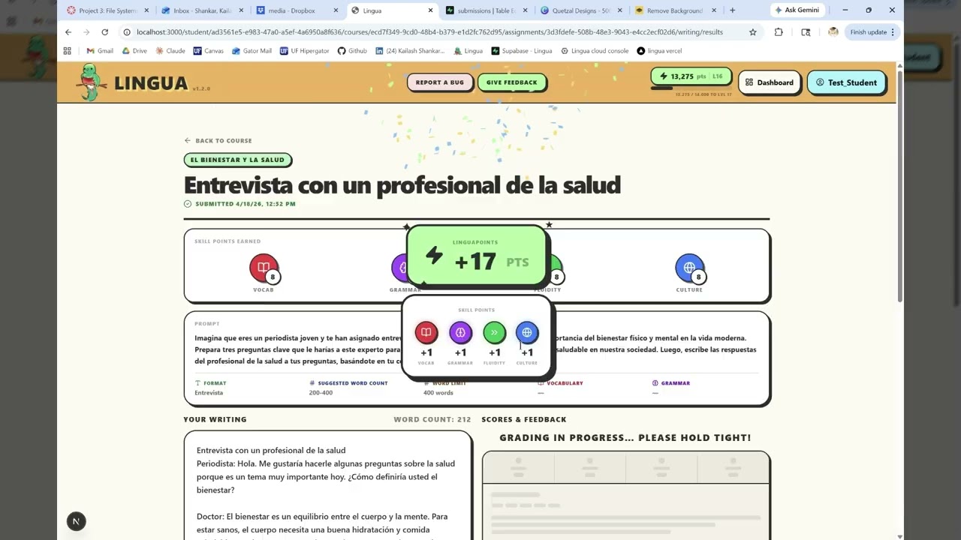
Task: Open the Lingua cloud console bookmark
Action: click(x=594, y=51)
